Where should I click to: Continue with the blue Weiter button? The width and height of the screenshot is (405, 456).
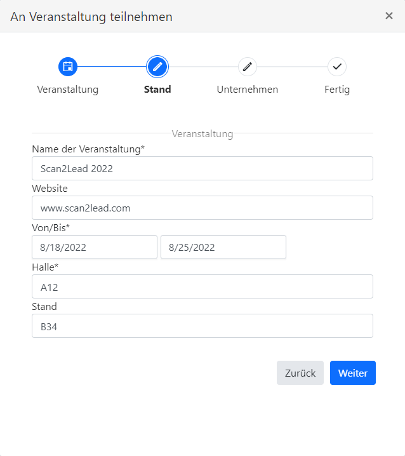[x=353, y=373]
